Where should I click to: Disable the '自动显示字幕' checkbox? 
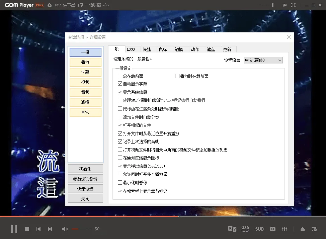[119, 84]
